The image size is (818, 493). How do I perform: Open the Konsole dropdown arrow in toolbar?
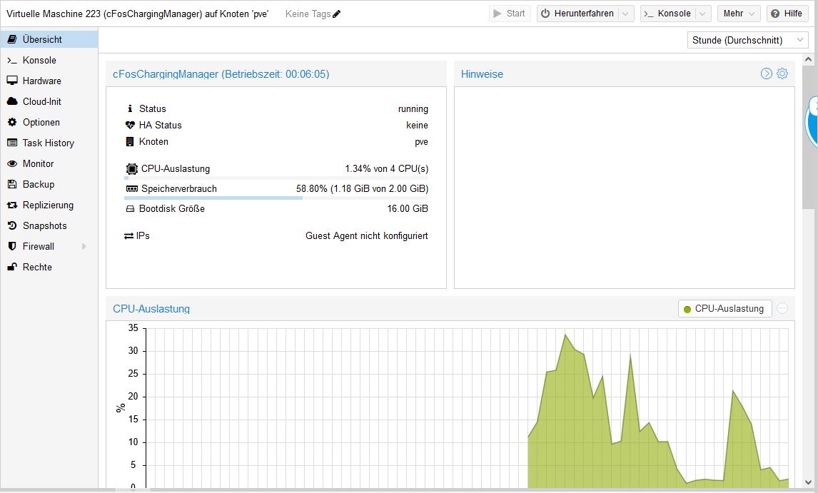coord(702,14)
